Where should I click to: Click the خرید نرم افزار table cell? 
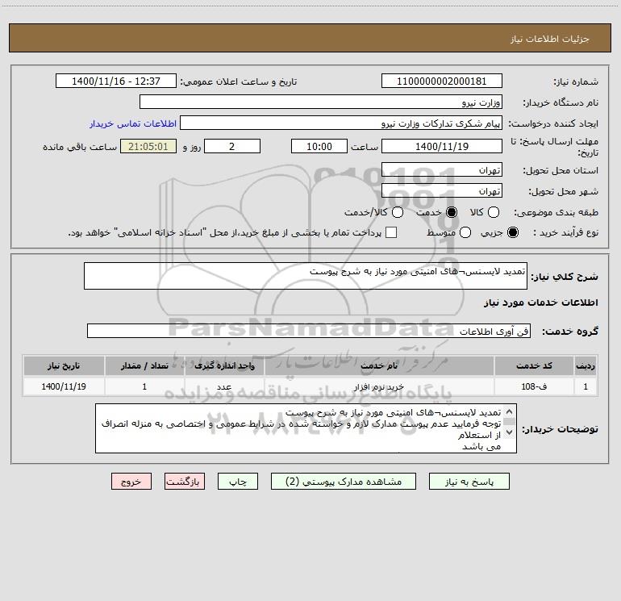379,386
